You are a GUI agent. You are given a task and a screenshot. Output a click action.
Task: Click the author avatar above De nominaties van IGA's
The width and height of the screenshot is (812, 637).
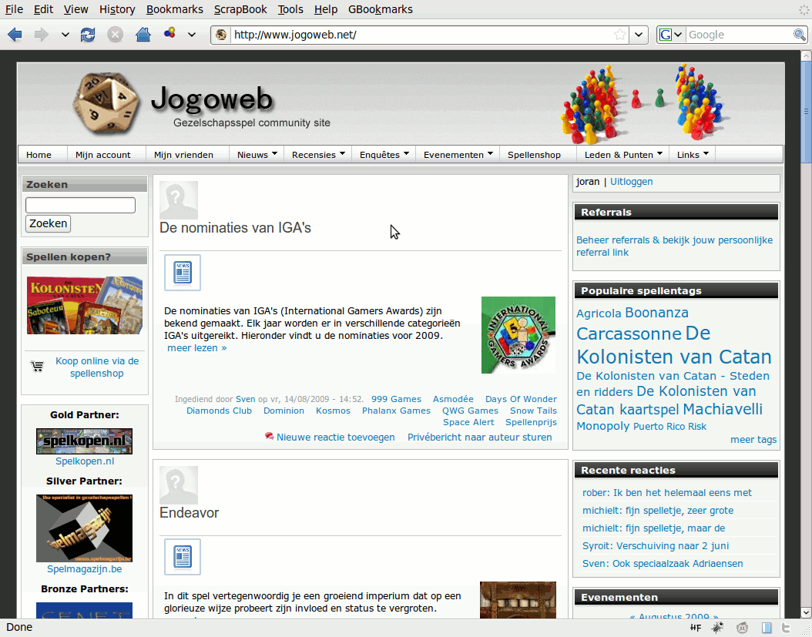[x=179, y=200]
